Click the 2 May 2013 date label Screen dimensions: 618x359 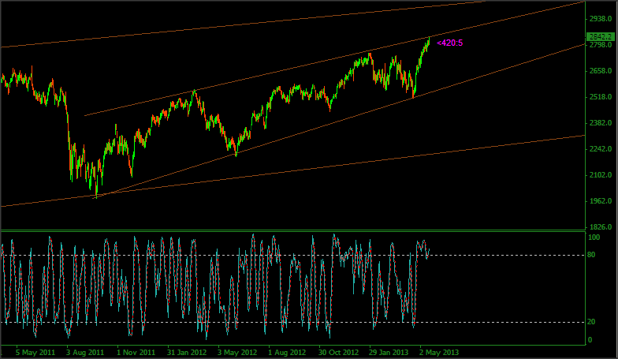tap(439, 352)
